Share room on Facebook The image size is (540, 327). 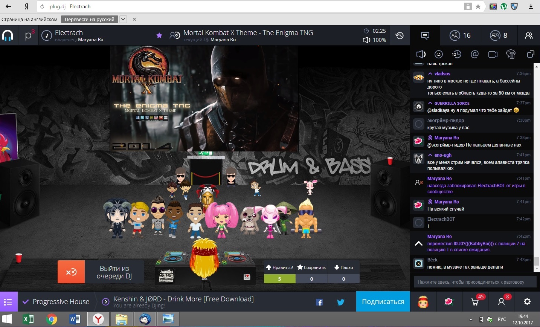pyautogui.click(x=319, y=302)
